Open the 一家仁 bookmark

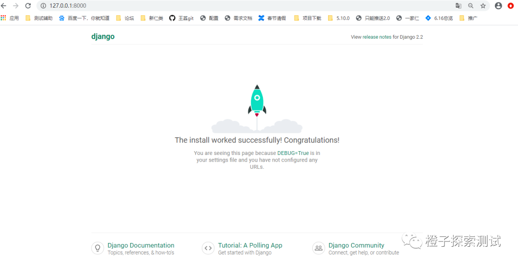[408, 18]
